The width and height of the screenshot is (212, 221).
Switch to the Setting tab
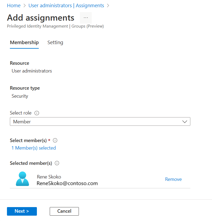click(x=55, y=43)
